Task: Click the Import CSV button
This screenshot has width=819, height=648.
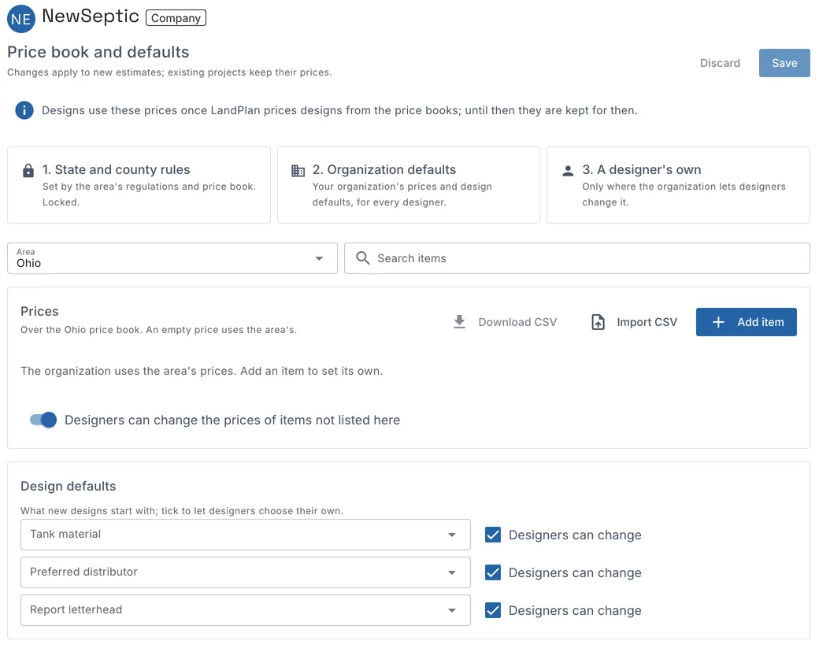Action: (x=634, y=322)
